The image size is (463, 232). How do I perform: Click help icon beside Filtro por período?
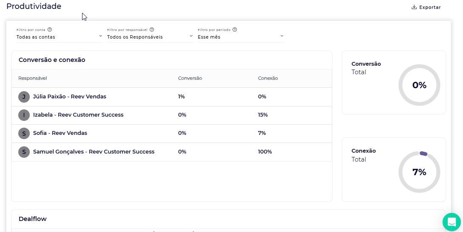(235, 29)
